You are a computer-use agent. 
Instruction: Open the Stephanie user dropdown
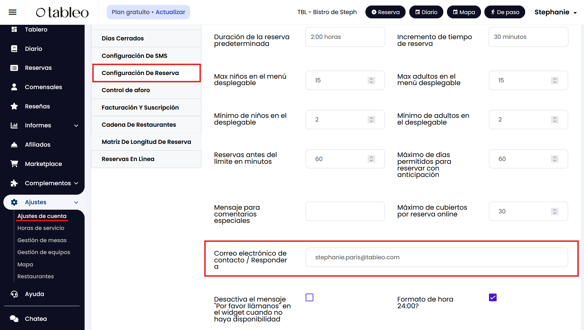tap(555, 12)
